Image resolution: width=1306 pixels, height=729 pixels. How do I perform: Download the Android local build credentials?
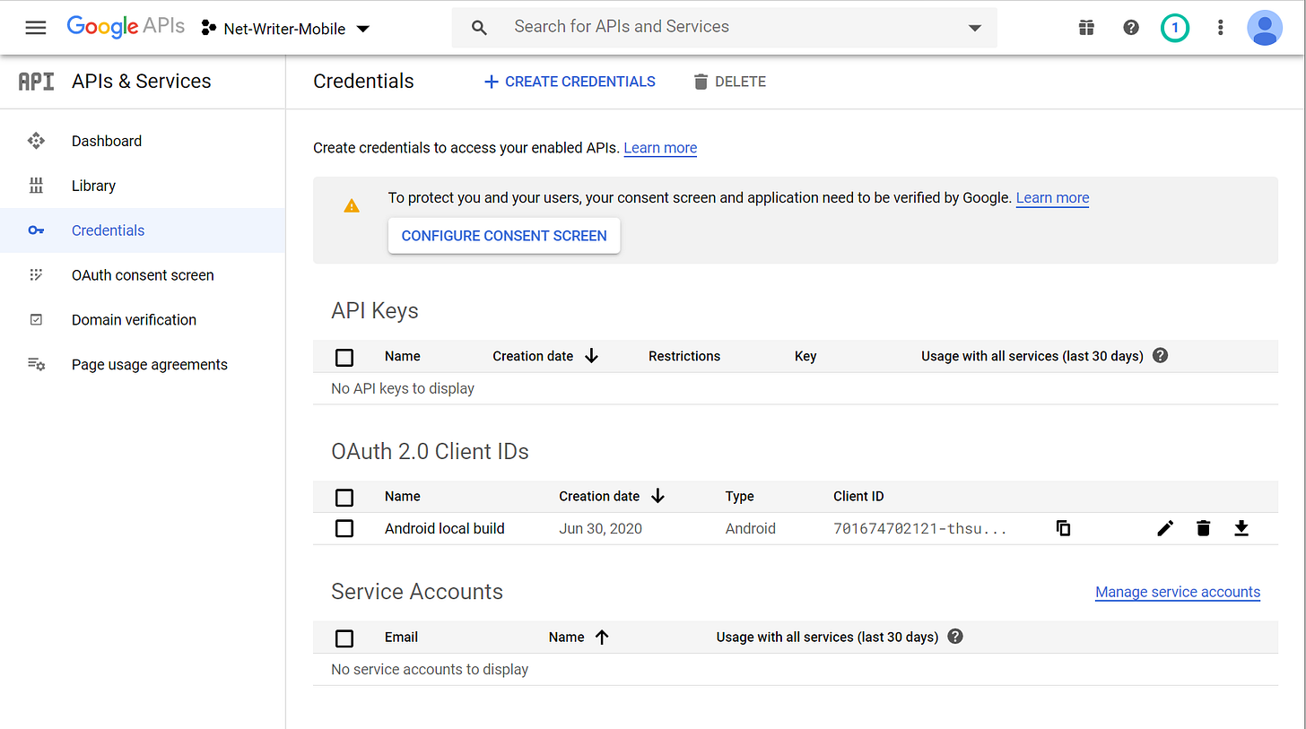(1241, 528)
